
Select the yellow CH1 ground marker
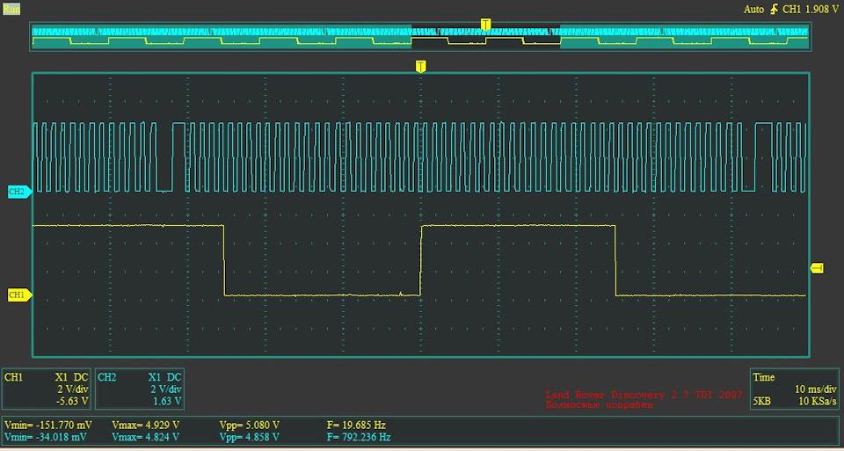(x=18, y=295)
